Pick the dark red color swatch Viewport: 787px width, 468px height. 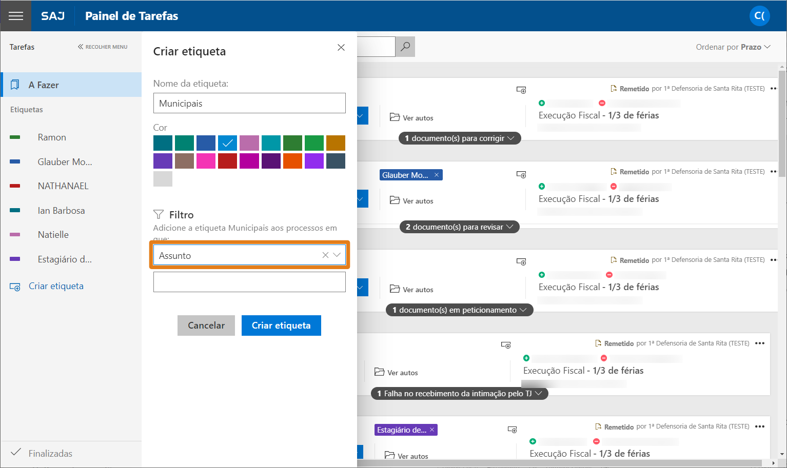point(228,161)
